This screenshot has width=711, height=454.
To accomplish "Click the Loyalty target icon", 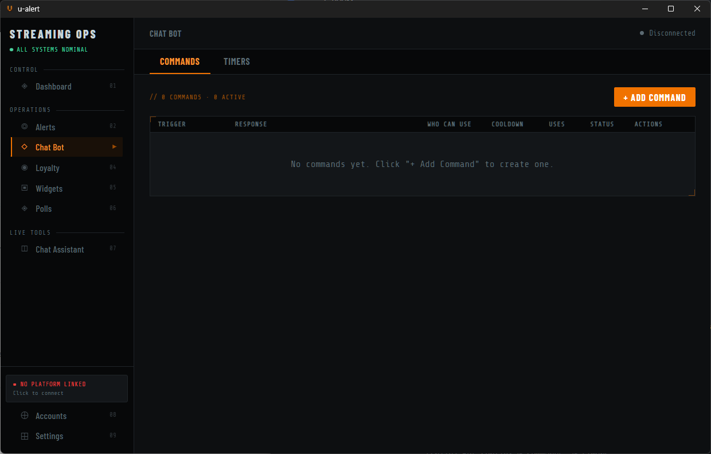I will click(x=24, y=168).
